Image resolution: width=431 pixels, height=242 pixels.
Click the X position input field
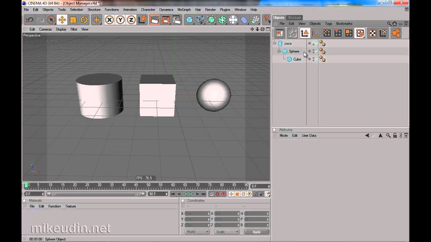(197, 214)
